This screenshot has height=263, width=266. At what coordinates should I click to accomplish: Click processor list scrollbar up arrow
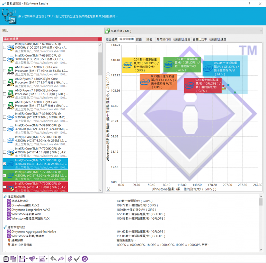[x=100, y=45]
